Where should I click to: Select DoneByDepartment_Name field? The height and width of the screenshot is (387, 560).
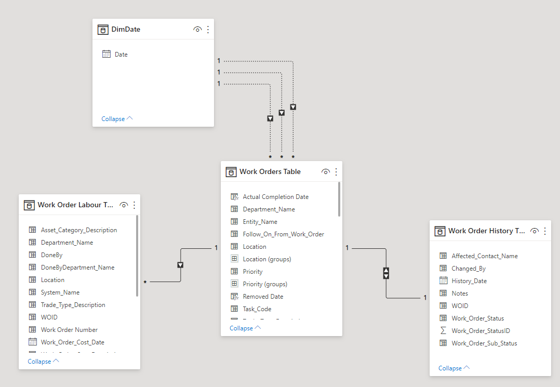coord(78,268)
